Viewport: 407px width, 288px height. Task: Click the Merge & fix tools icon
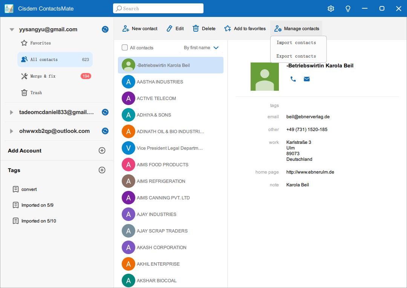point(24,76)
